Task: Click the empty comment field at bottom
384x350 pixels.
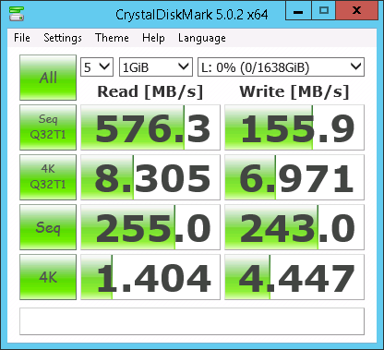Action: (x=192, y=321)
